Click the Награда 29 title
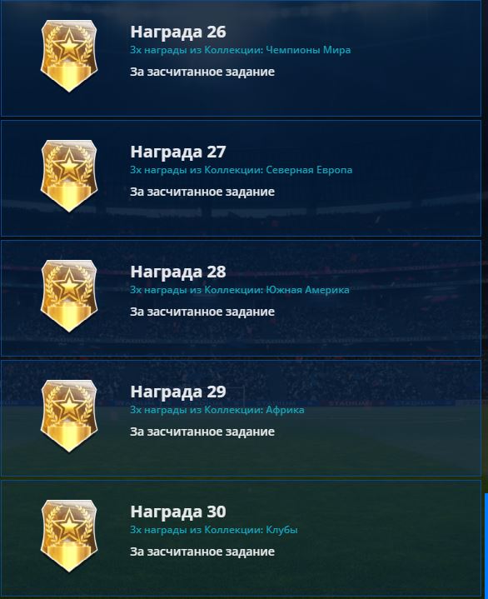 [178, 392]
